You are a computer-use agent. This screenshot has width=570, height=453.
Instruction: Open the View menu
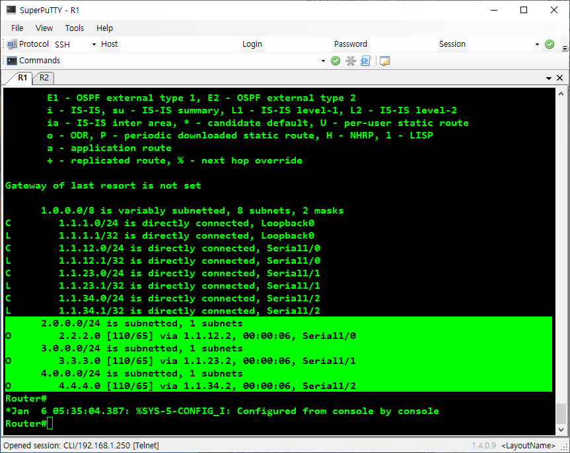[x=44, y=28]
